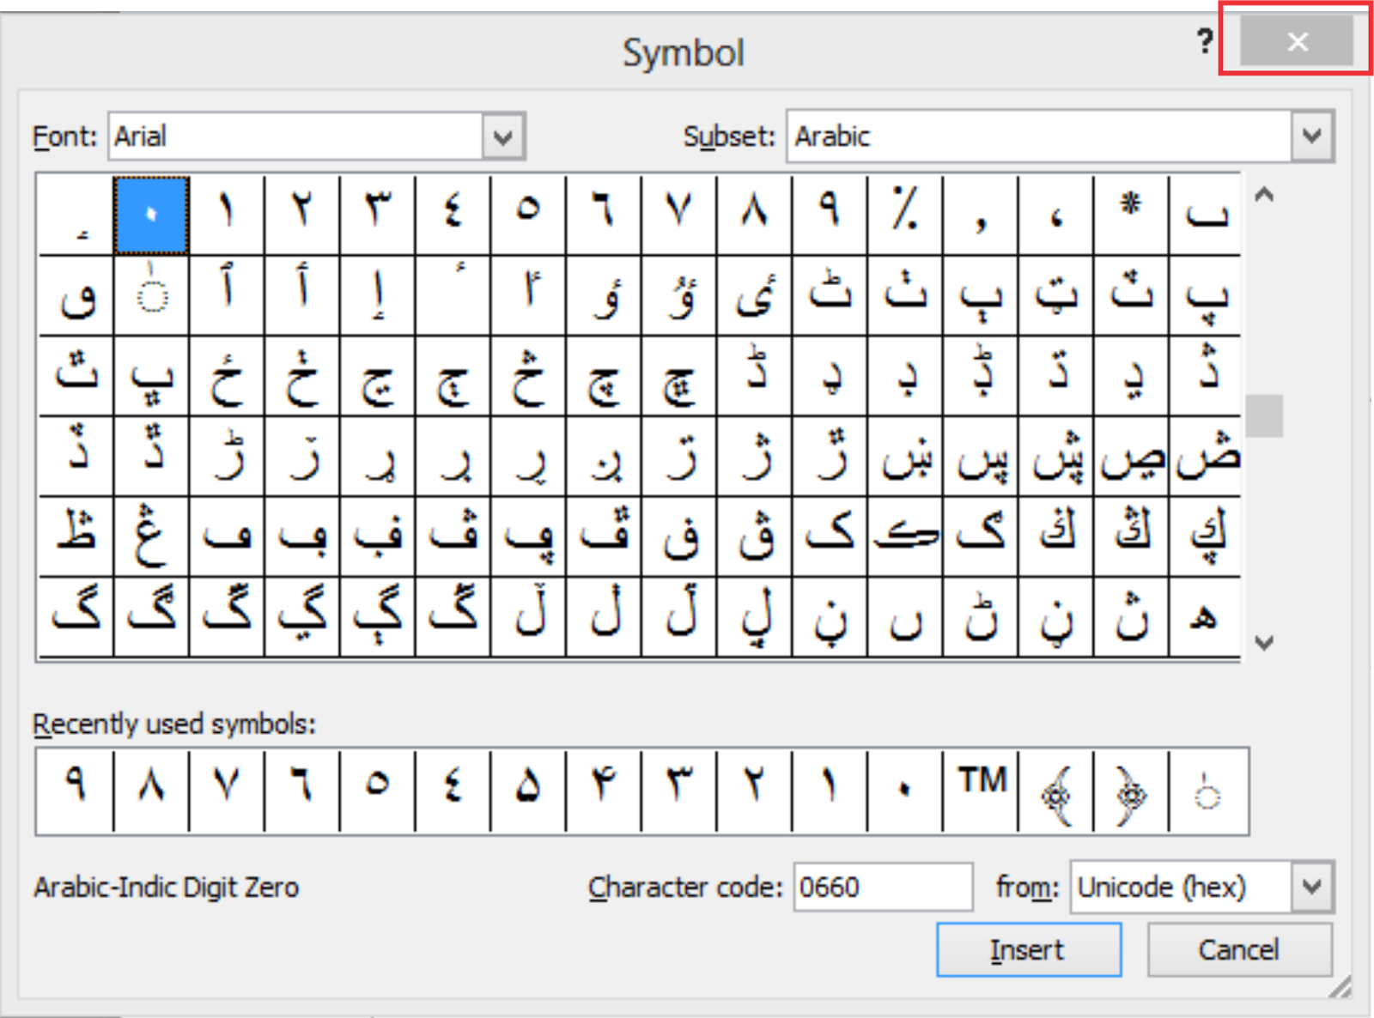This screenshot has width=1374, height=1018.
Task: Open the Font dropdown list
Action: [503, 136]
